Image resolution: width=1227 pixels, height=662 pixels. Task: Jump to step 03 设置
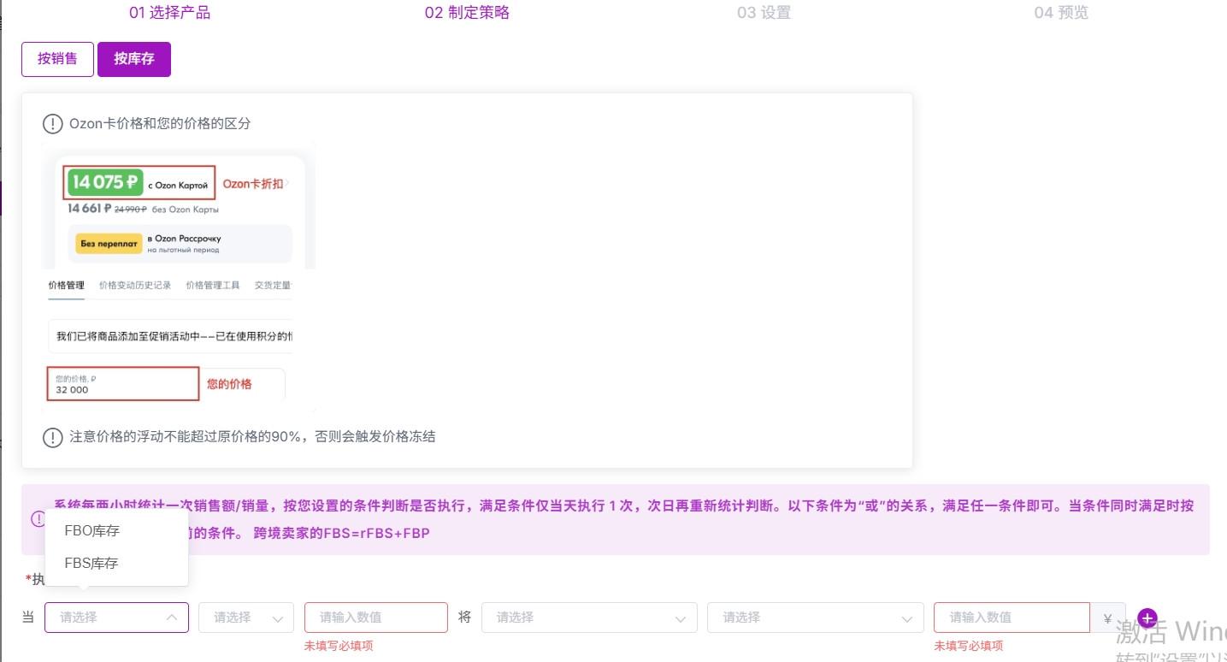point(764,13)
